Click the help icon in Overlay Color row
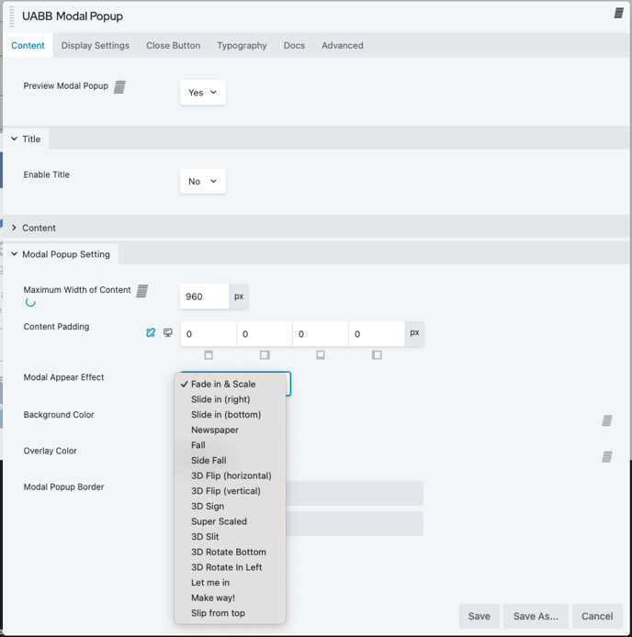Image resolution: width=632 pixels, height=637 pixels. pyautogui.click(x=607, y=456)
